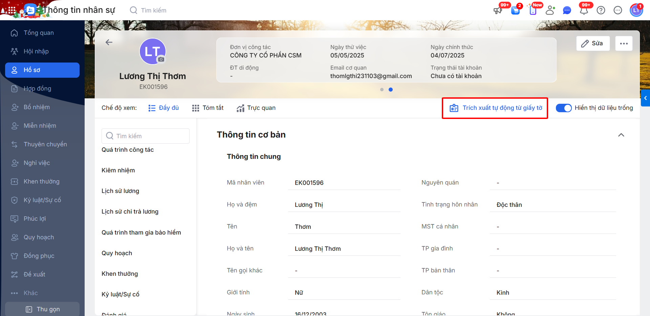Collapse the Thông tin cơ bản section
Viewport: 650px width, 316px height.
click(621, 135)
